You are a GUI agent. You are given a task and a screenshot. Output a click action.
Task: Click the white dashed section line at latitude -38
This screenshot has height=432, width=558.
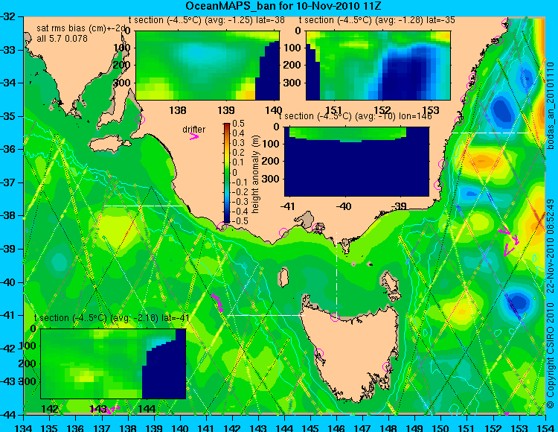(x=143, y=206)
